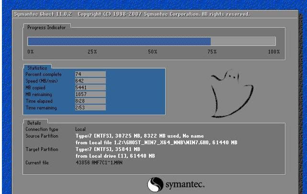Click the Current file name AMF7C1~1.MAN
The image size is (307, 194).
point(107,162)
